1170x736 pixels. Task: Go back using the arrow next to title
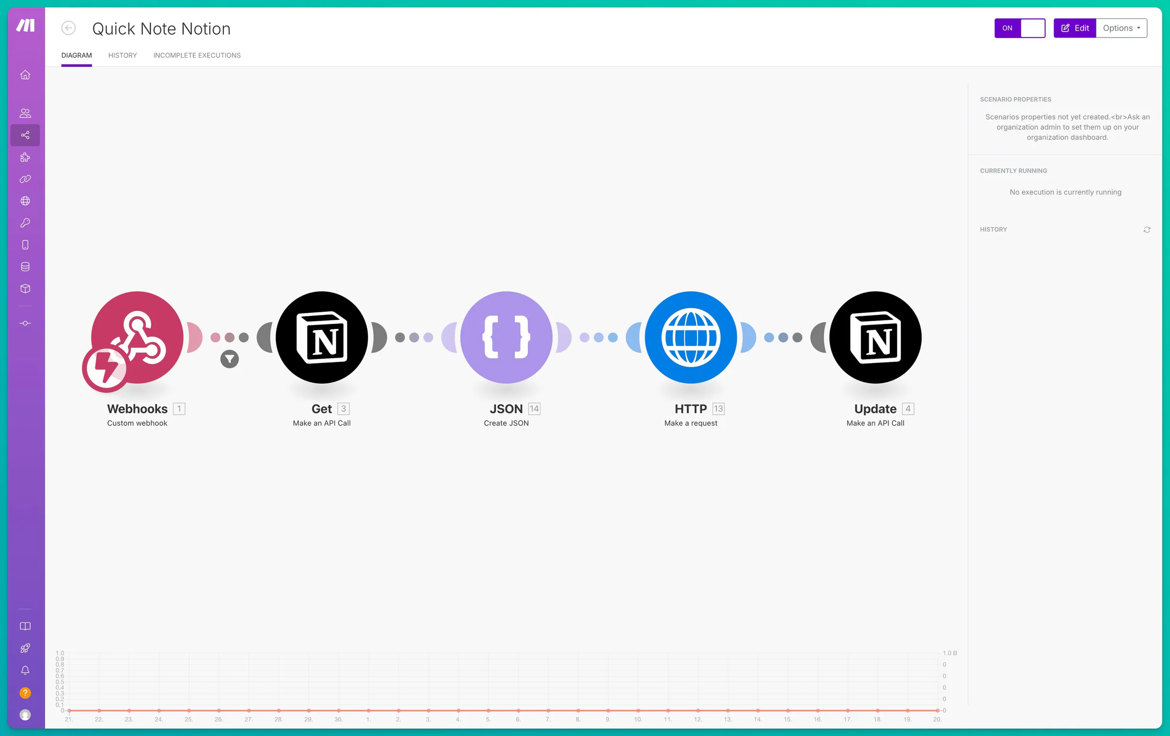(x=68, y=28)
